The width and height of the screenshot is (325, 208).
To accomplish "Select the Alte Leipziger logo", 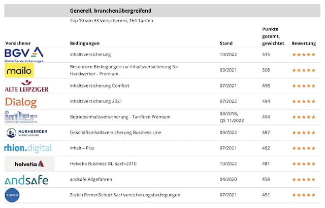I will (x=26, y=86).
